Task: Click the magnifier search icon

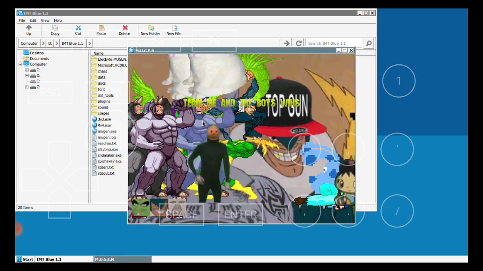Action: pyautogui.click(x=369, y=43)
